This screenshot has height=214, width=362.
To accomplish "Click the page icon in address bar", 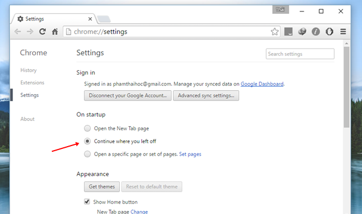I will [68, 31].
